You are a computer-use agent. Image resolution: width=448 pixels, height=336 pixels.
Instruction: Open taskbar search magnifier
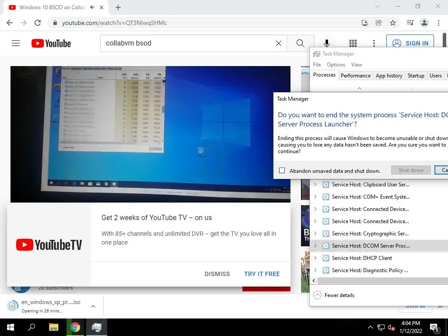coord(31,327)
